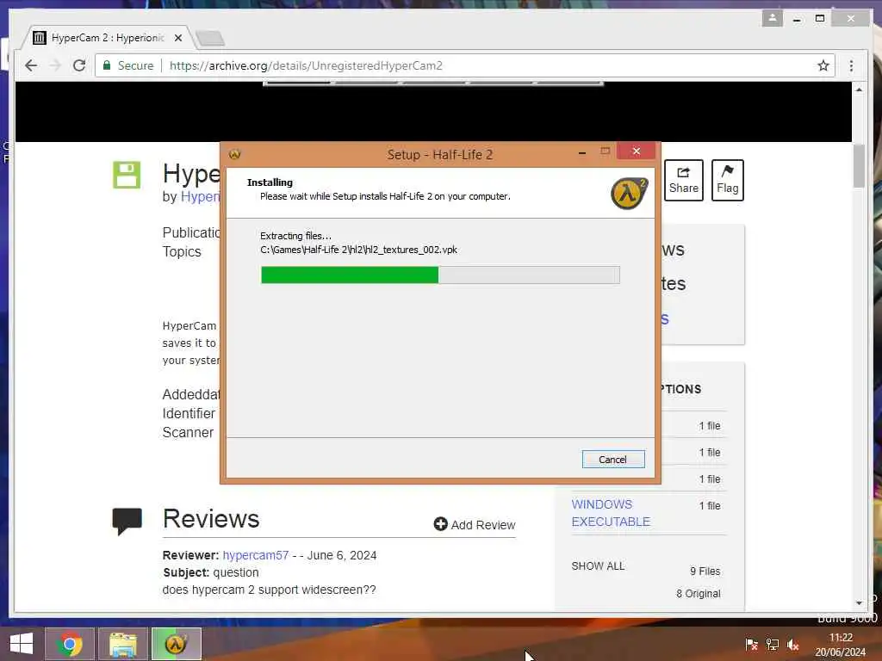Viewport: 882px width, 661px height.
Task: Open Chrome from the taskbar
Action: (x=70, y=644)
